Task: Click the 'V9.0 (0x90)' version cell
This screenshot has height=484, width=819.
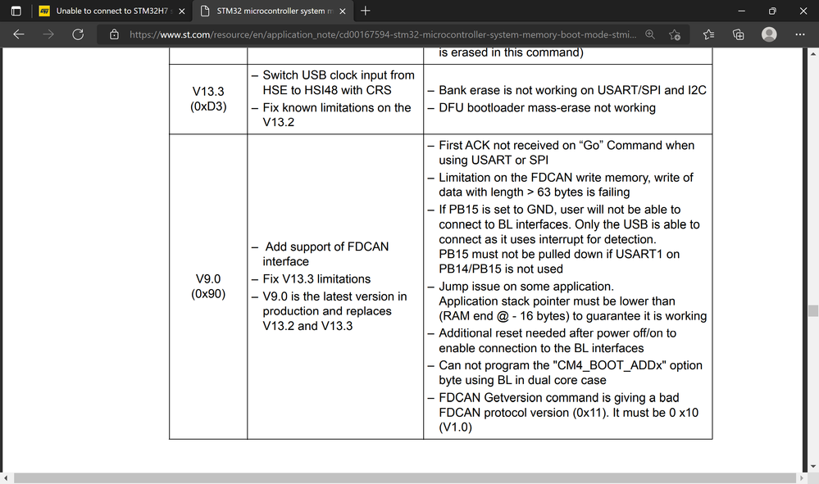Action: (x=208, y=287)
